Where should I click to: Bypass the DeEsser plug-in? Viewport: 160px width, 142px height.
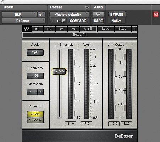click(x=117, y=15)
